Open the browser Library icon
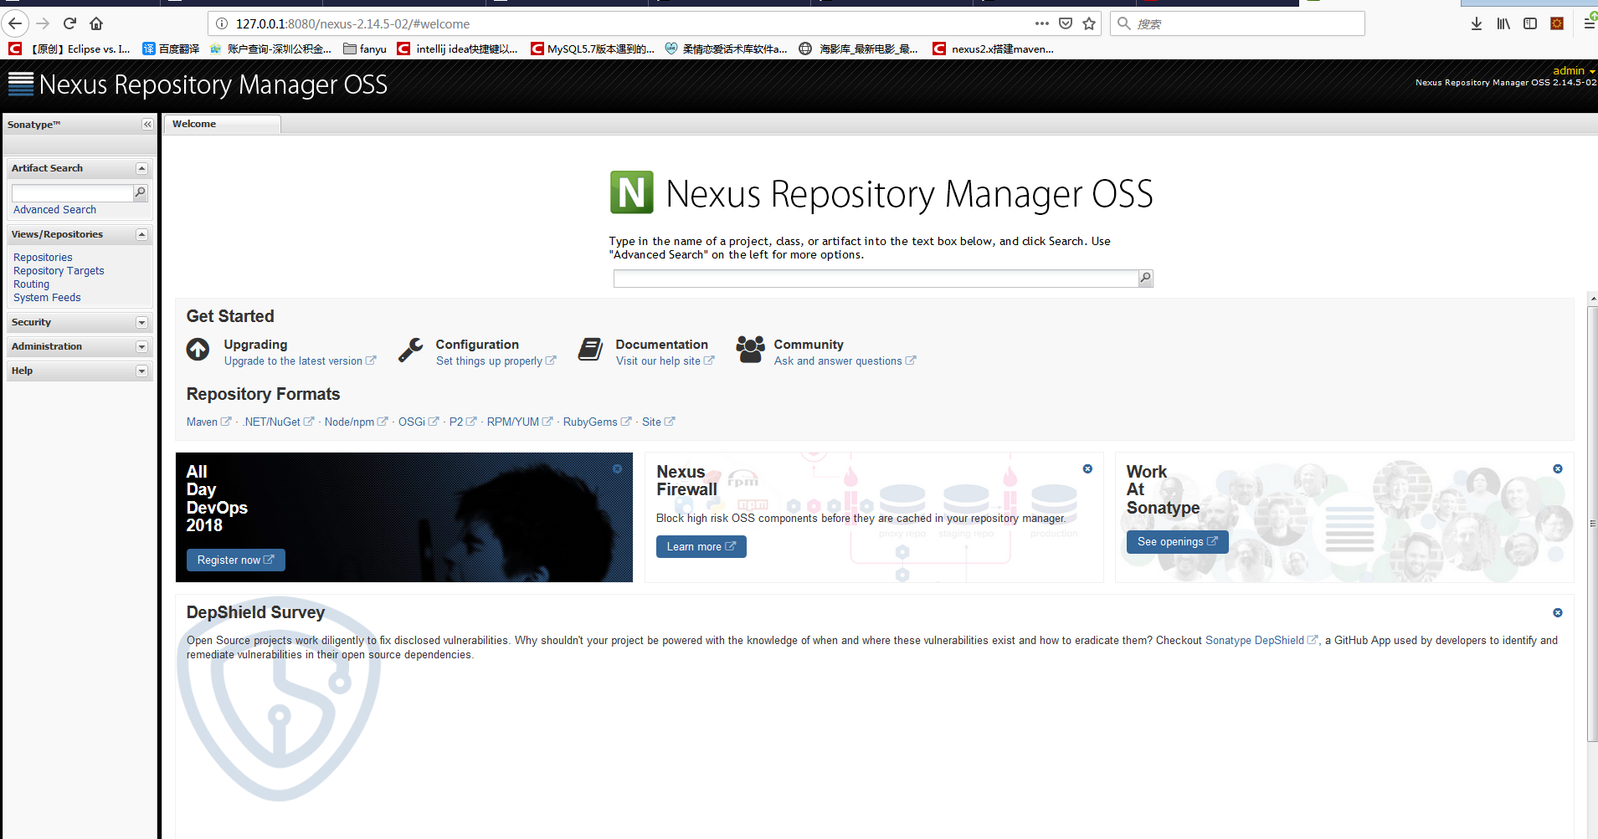Image resolution: width=1598 pixels, height=839 pixels. [x=1503, y=23]
